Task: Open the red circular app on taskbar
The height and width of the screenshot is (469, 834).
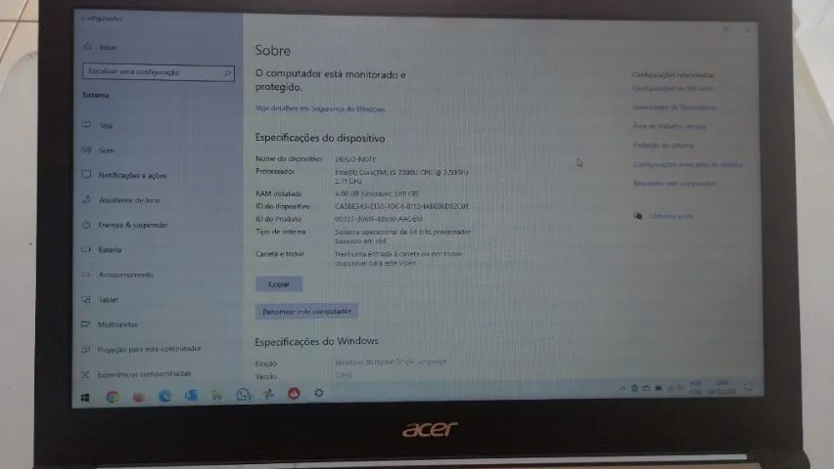Action: [x=294, y=393]
